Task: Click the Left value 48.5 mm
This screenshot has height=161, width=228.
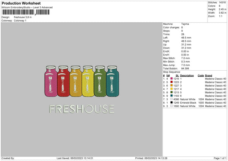Action: coord(186,38)
